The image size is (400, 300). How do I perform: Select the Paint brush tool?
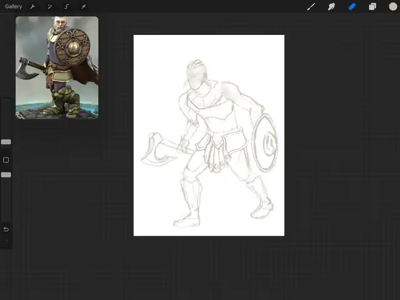pyautogui.click(x=311, y=6)
